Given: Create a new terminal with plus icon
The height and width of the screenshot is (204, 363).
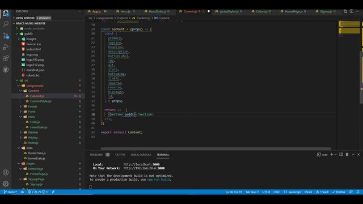Looking at the screenshot, I should pos(331,155).
